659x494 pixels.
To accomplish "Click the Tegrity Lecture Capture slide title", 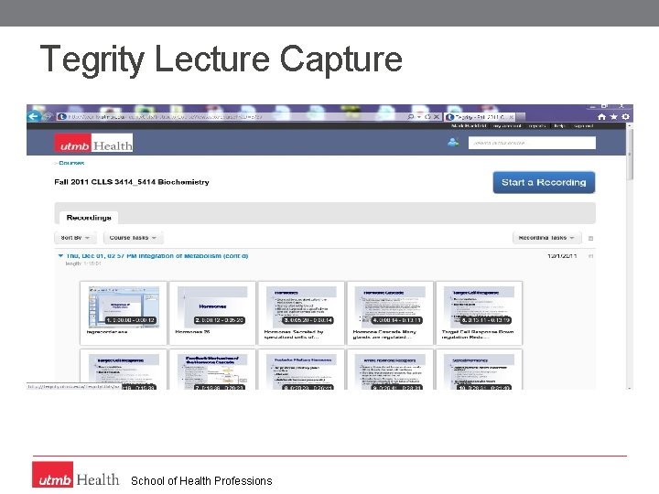I will point(221,59).
